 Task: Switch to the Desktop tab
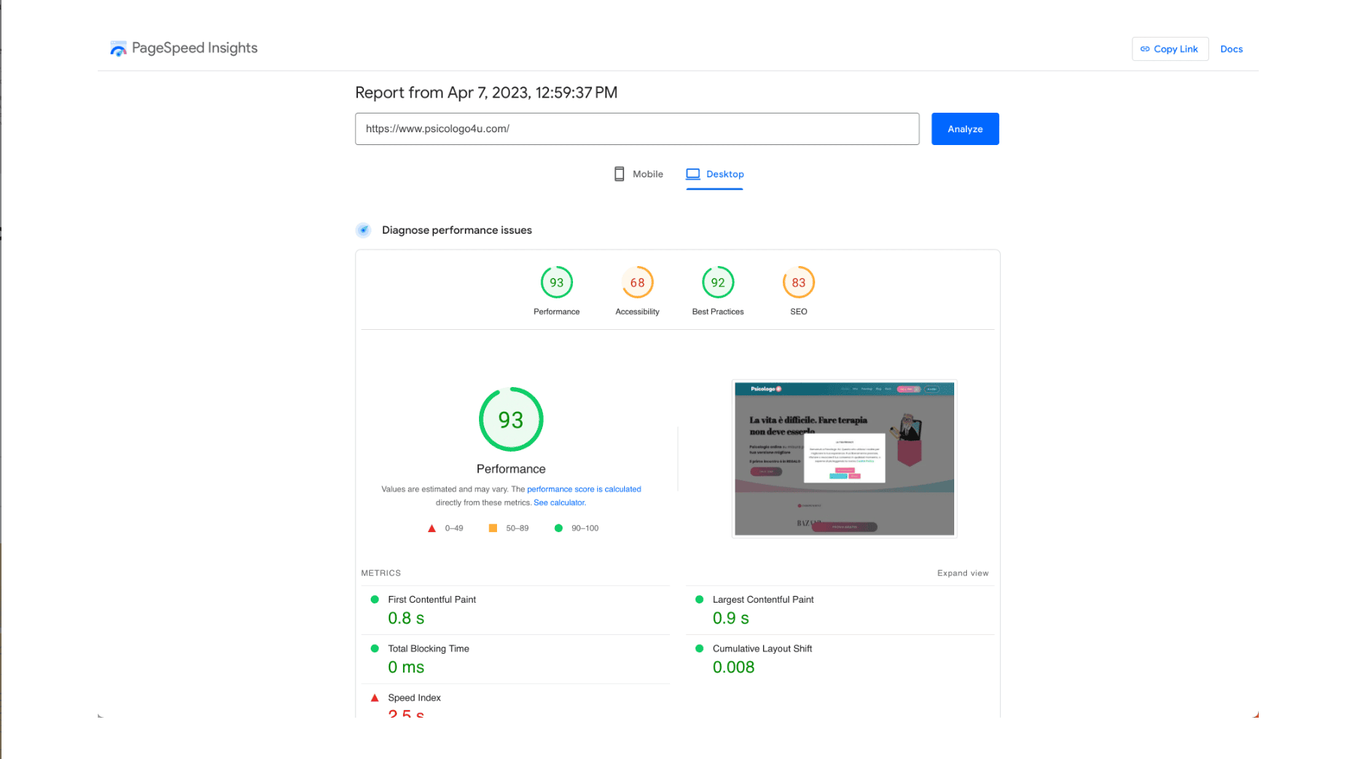pos(714,174)
